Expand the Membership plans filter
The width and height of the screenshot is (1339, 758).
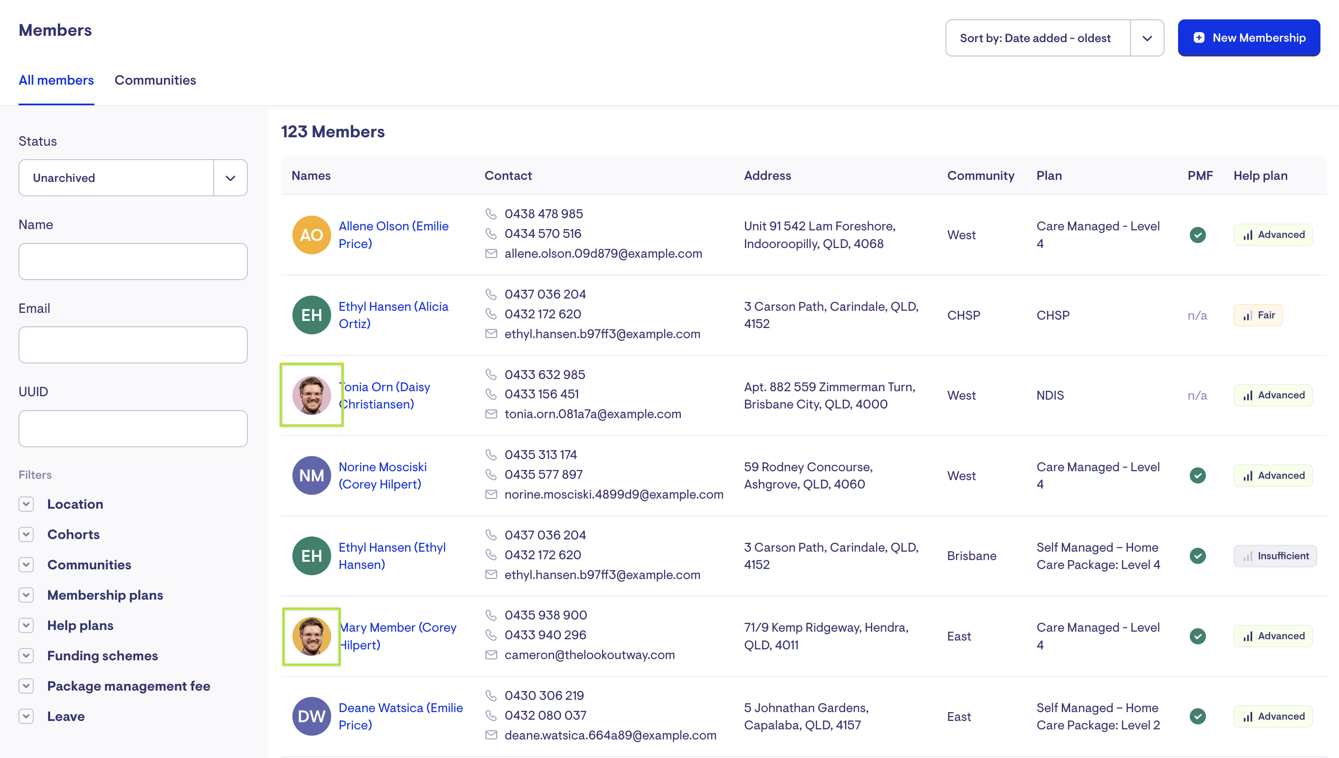pos(26,595)
